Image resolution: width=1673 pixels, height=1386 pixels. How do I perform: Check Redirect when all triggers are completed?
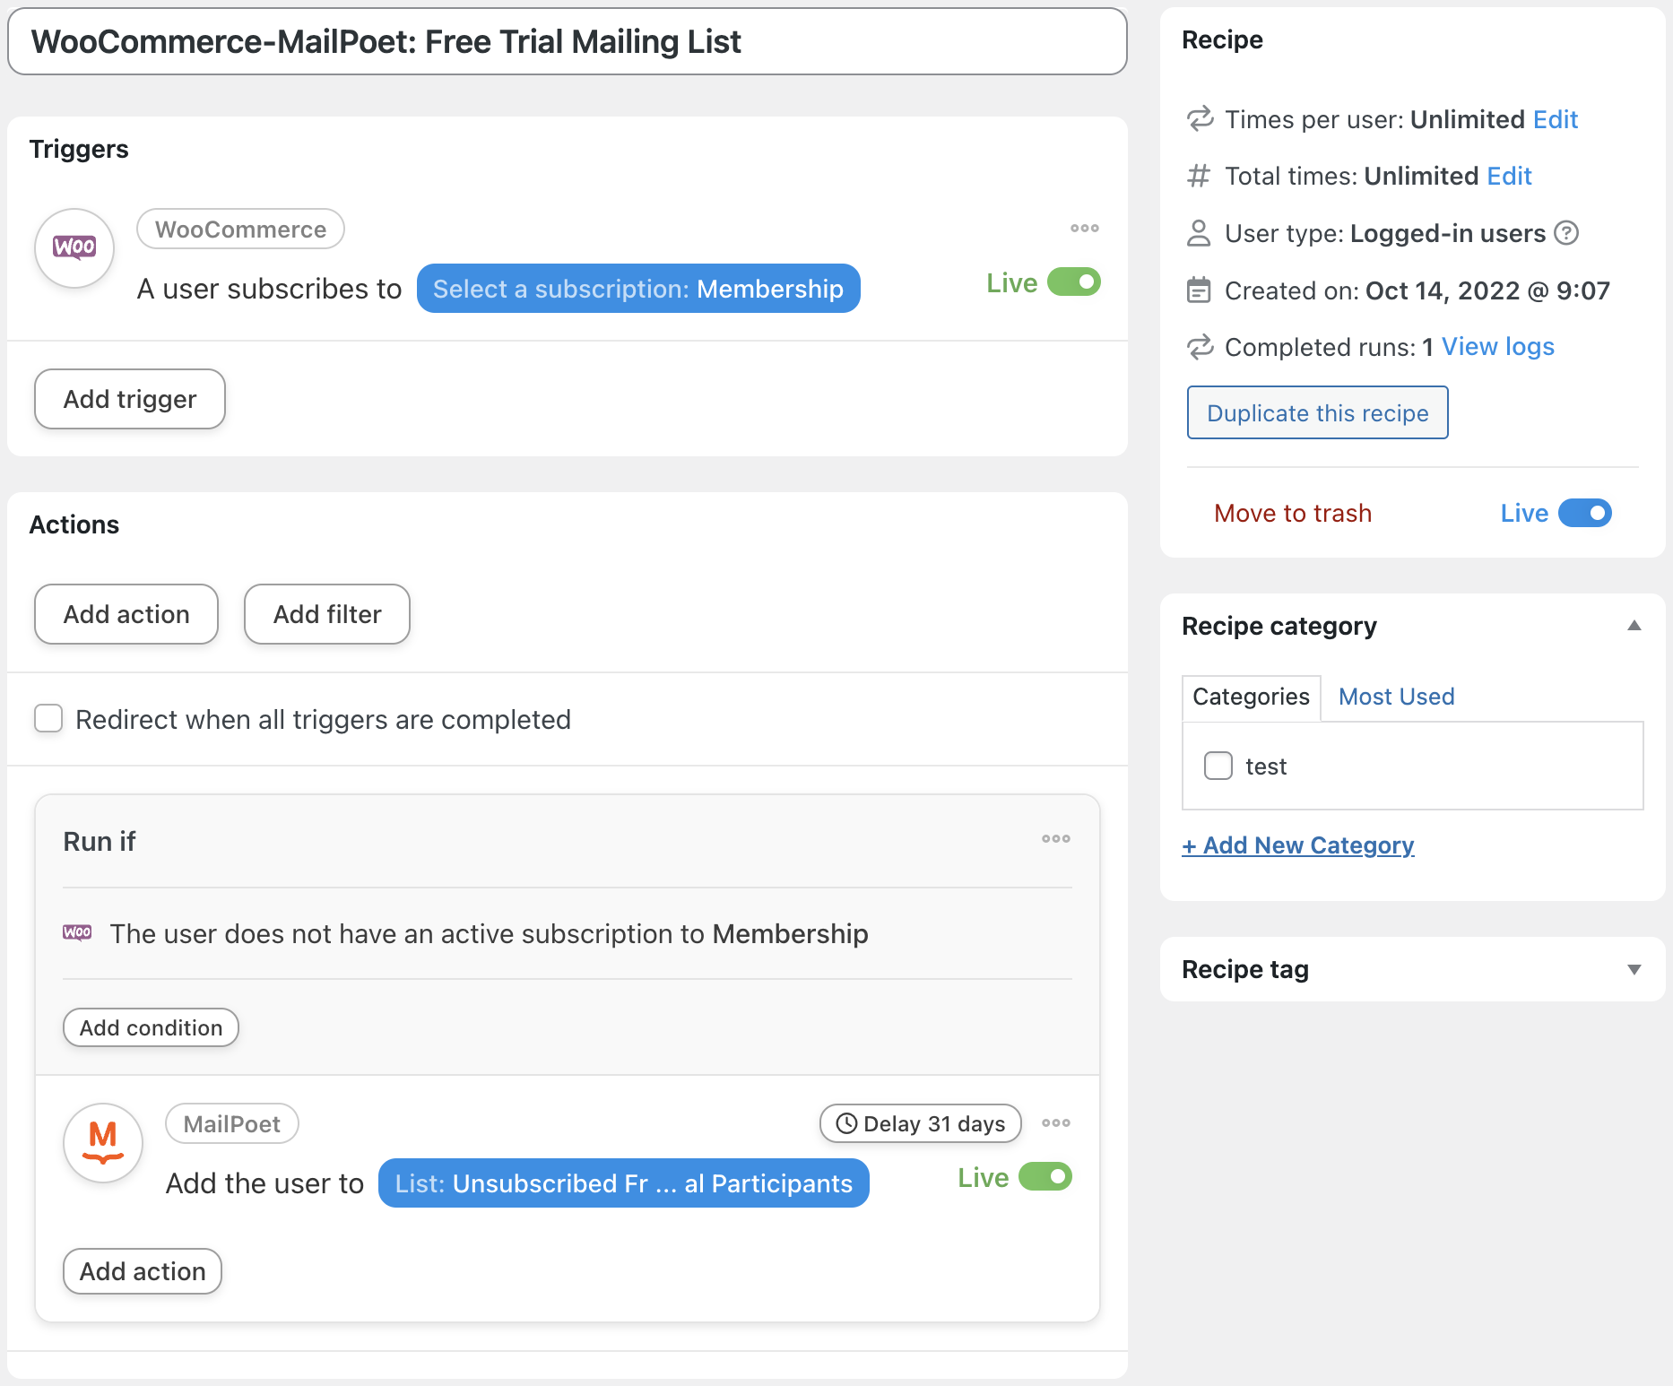pos(48,719)
